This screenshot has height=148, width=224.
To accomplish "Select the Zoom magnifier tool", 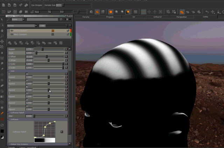I will tap(2, 36).
